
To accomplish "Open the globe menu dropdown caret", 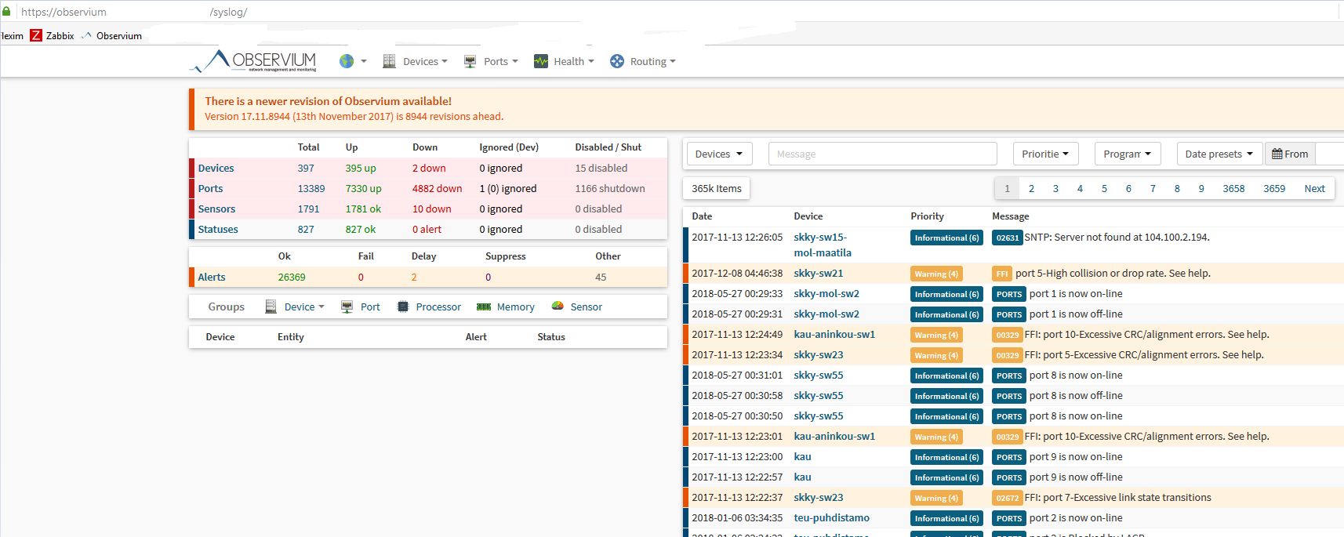I will point(364,61).
